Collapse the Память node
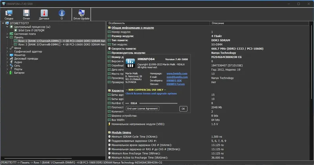Image resolution: width=314 pixels, height=165 pixels. (7, 37)
